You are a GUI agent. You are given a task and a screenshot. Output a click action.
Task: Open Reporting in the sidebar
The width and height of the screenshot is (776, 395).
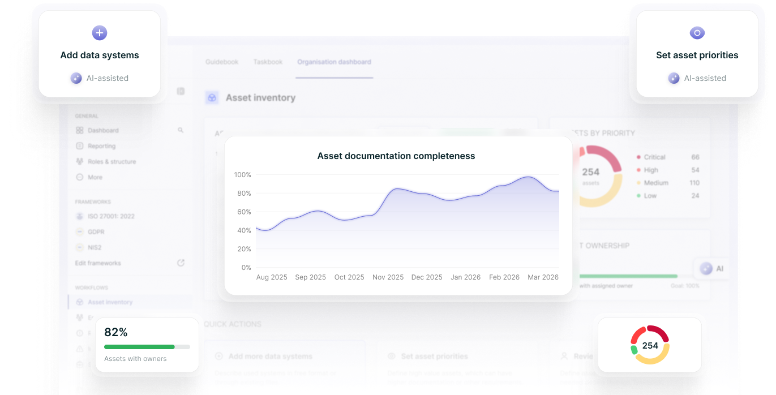[x=102, y=146]
